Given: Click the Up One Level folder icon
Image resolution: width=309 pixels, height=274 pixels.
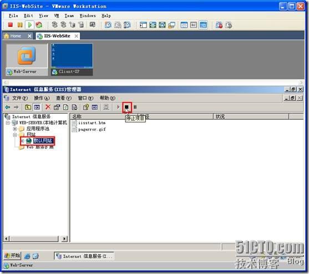Looking at the screenshot, I should pyautogui.click(x=28, y=107).
